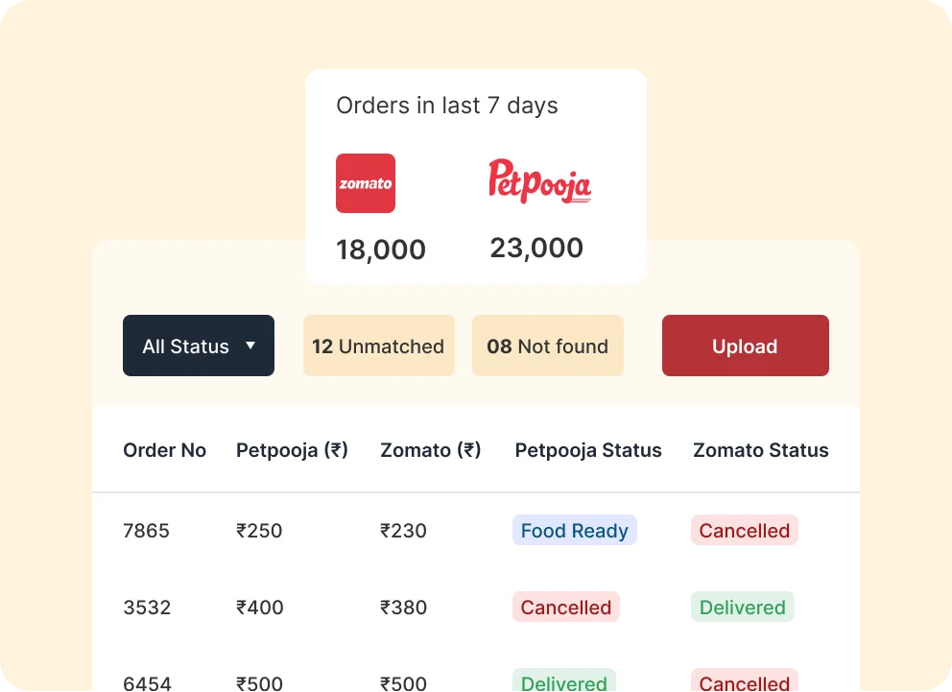
Task: Click the Petpooja (₹) column header
Action: click(x=292, y=450)
